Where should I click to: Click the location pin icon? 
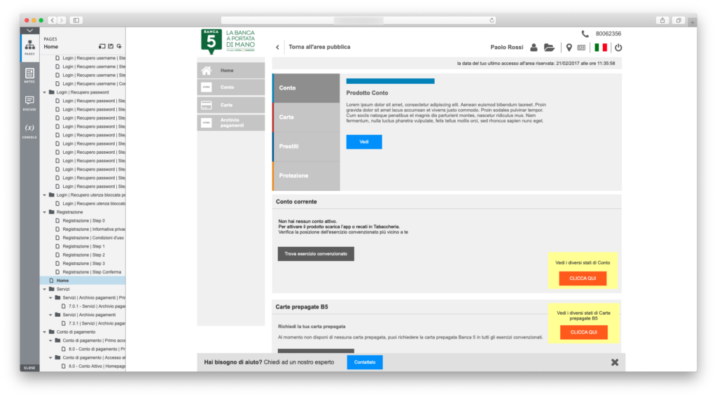pos(569,48)
